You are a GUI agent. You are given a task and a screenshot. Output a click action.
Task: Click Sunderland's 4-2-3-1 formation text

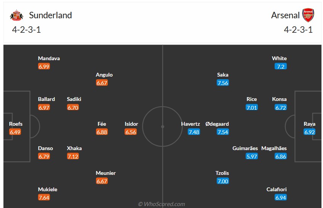[x=26, y=30]
